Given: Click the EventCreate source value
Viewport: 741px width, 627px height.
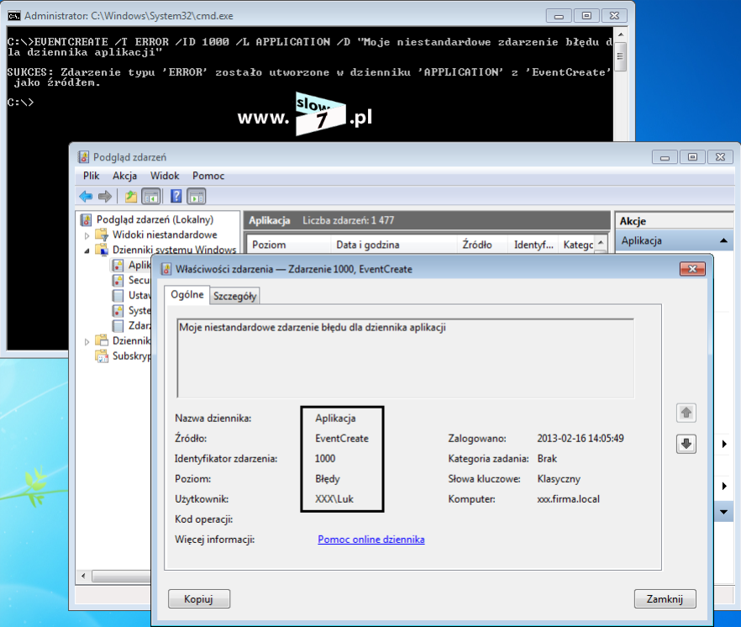Looking at the screenshot, I should pyautogui.click(x=342, y=439).
